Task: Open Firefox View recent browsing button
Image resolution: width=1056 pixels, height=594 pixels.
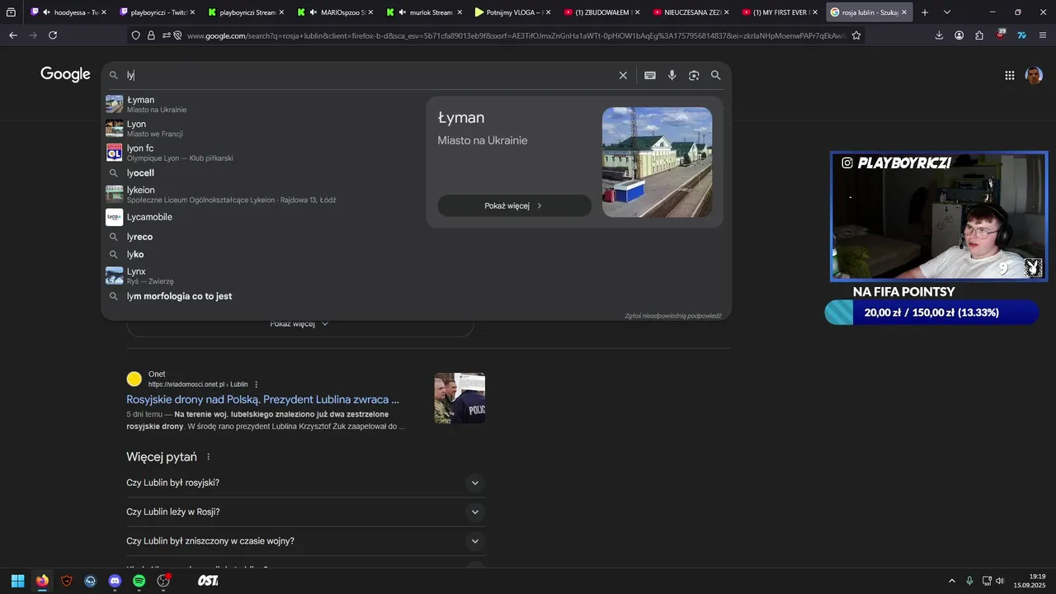Action: 12,12
